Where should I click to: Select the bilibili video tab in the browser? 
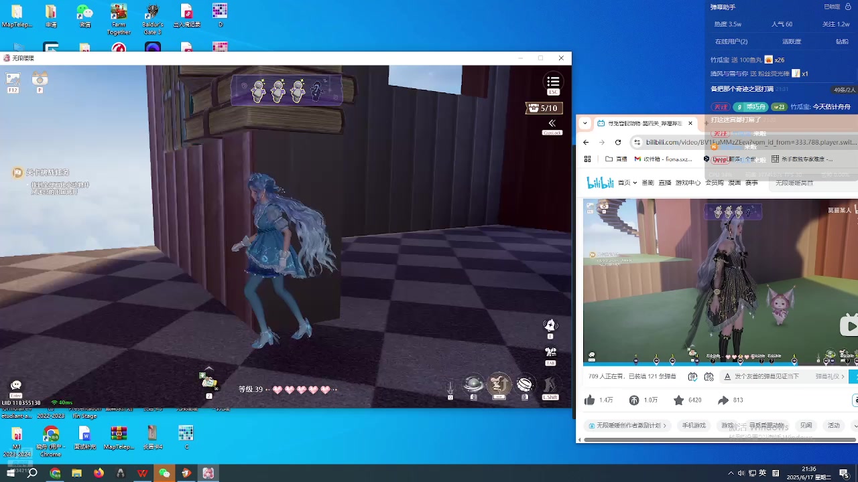[645, 123]
